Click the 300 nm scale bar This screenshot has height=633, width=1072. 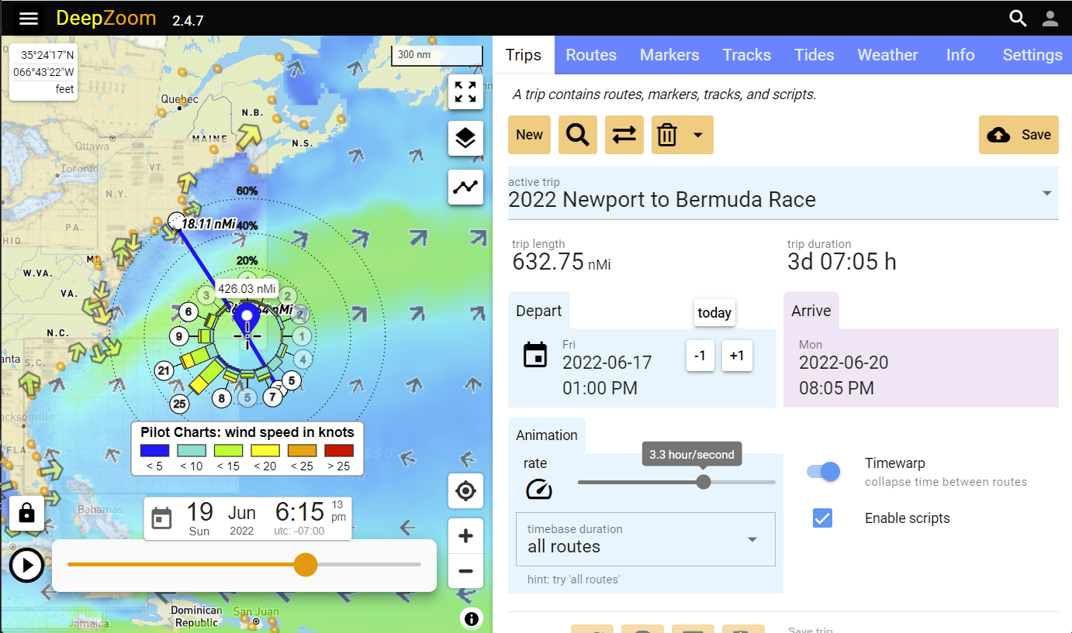[437, 55]
